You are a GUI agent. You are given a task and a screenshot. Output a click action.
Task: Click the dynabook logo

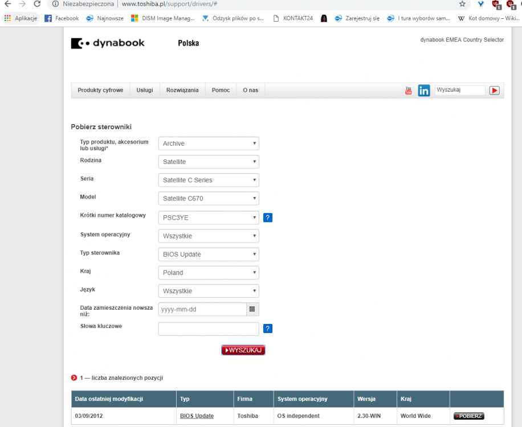pos(108,43)
